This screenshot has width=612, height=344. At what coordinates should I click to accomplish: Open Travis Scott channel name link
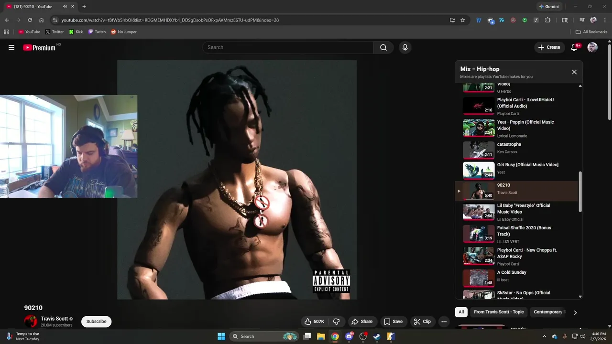[55, 319]
